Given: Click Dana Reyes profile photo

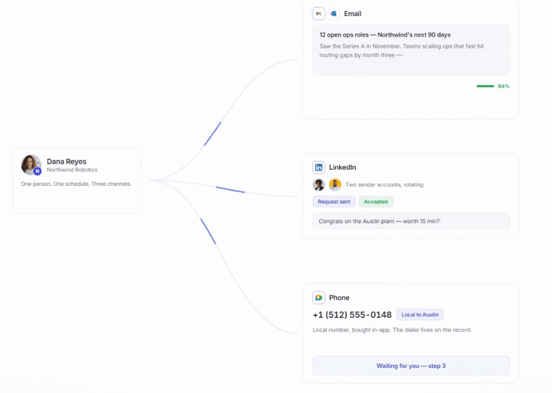Looking at the screenshot, I should coord(31,165).
